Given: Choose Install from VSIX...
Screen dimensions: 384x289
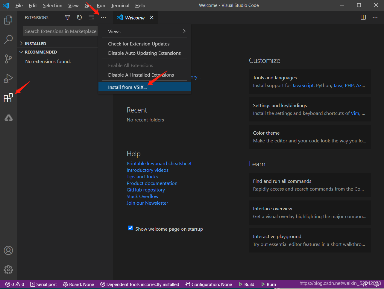Looking at the screenshot, I should [145, 87].
